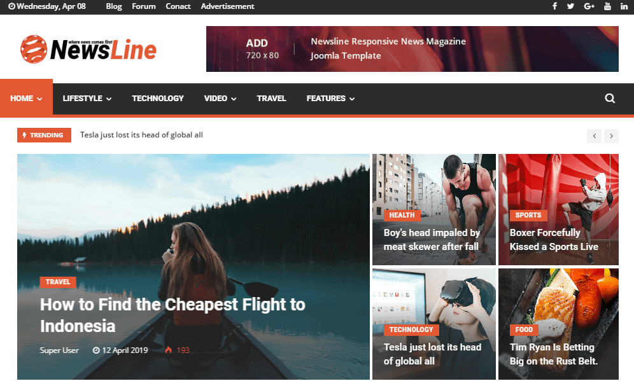Expand the Features dropdown menu
634x381 pixels.
click(330, 98)
